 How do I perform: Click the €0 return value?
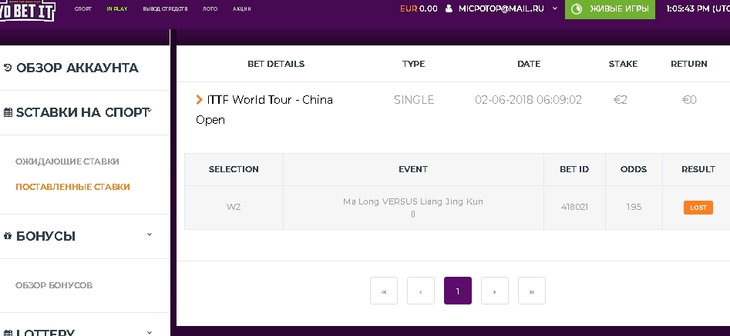689,100
